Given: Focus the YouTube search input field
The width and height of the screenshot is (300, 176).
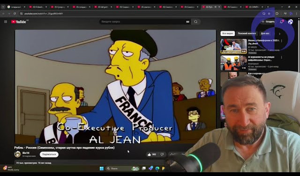Looking at the screenshot, I should [142, 22].
